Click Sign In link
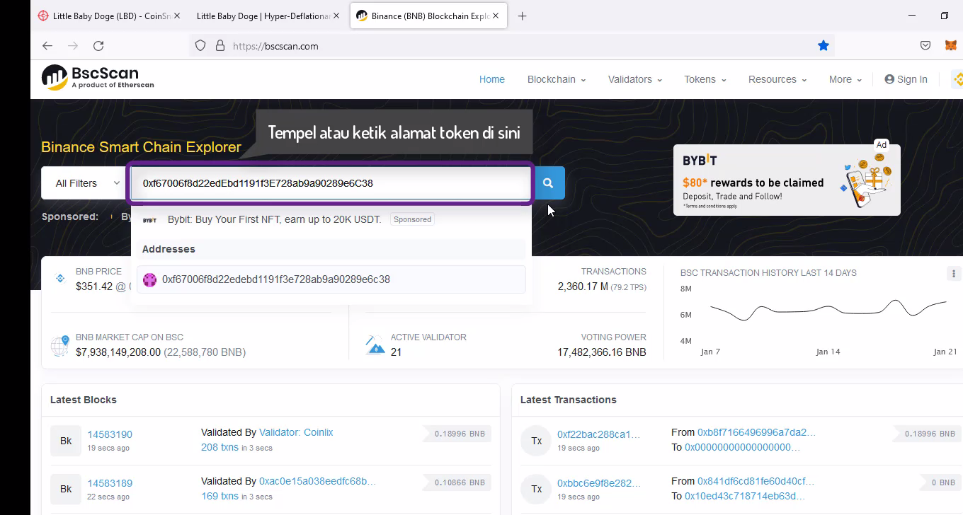 point(906,79)
